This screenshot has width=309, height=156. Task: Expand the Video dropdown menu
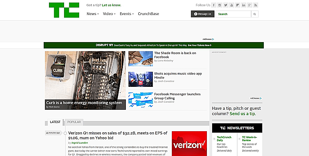click(x=109, y=14)
